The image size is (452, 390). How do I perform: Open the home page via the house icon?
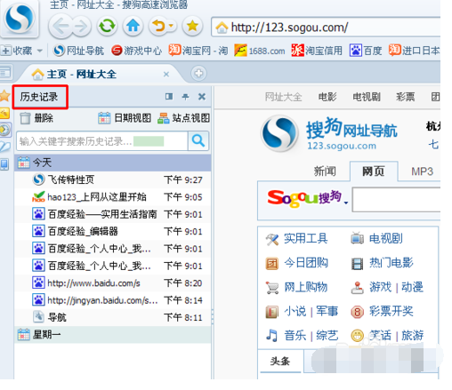point(133,26)
